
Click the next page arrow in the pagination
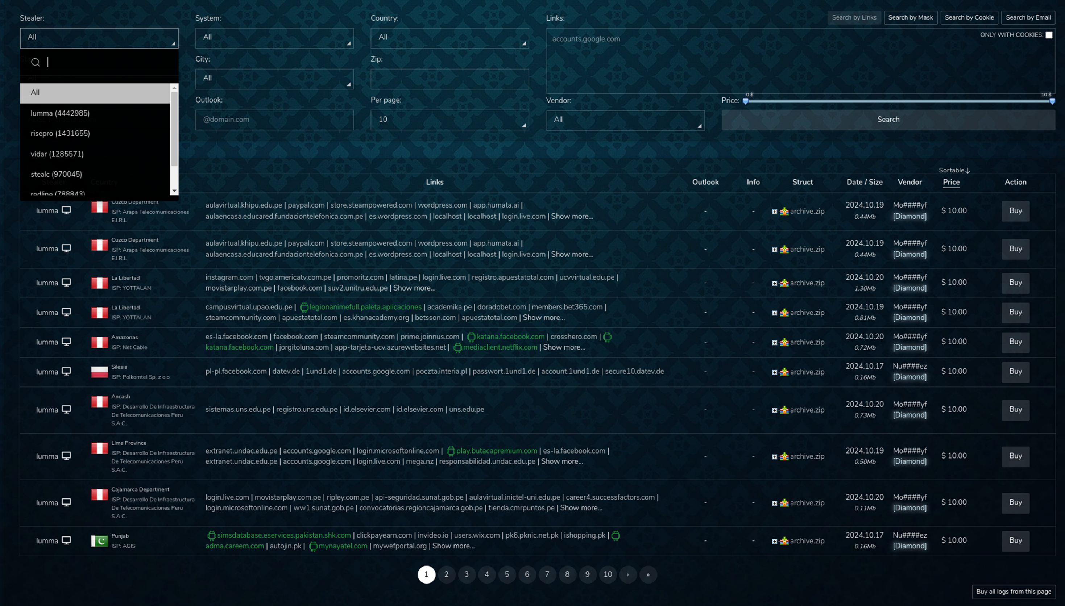[628, 574]
